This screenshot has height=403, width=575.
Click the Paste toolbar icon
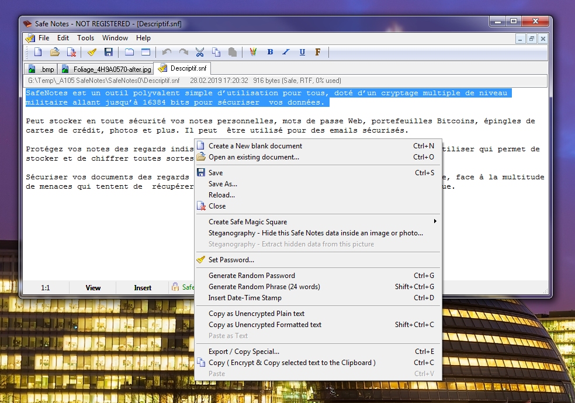233,52
